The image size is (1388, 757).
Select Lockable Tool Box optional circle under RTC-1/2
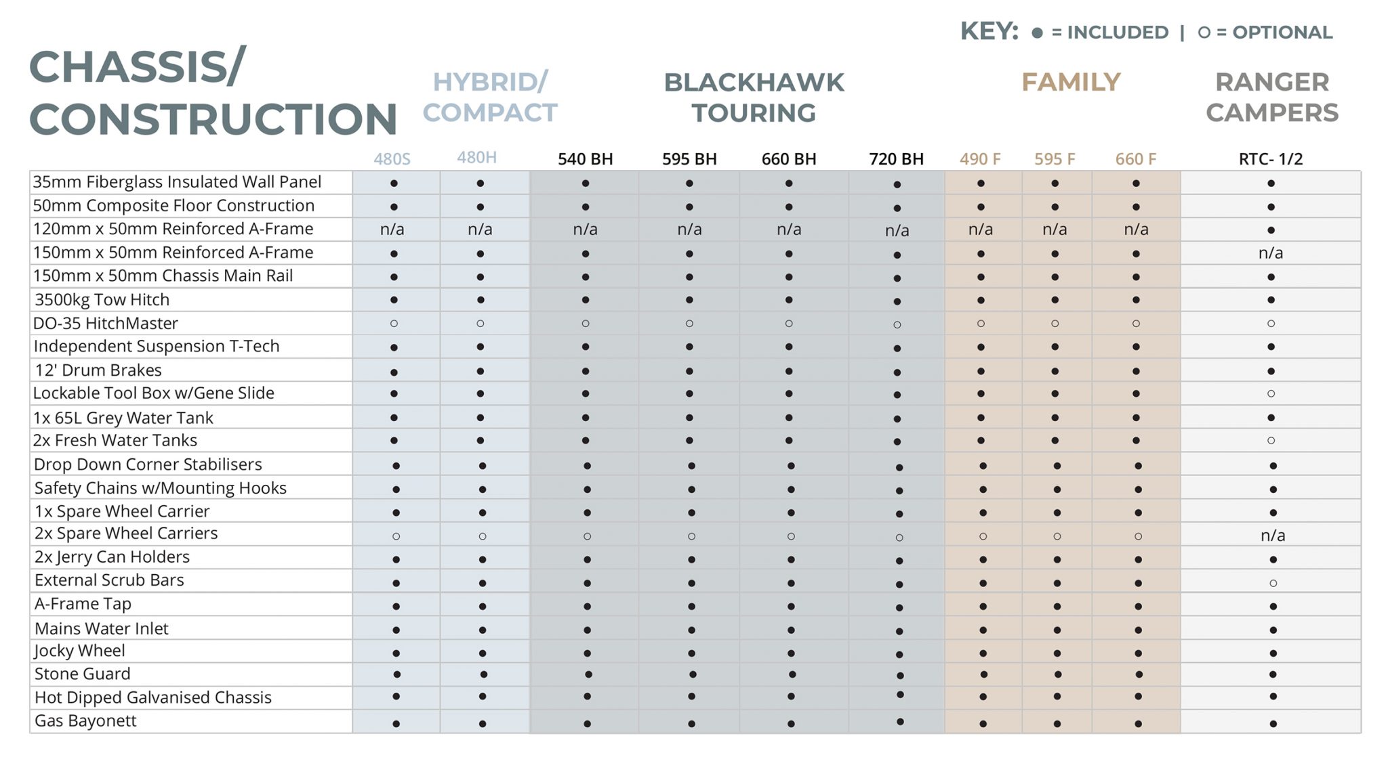click(x=1271, y=393)
